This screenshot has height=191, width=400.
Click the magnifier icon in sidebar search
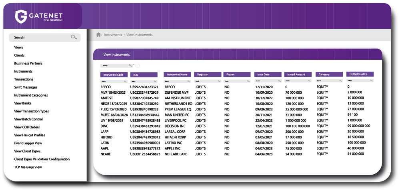(x=74, y=37)
